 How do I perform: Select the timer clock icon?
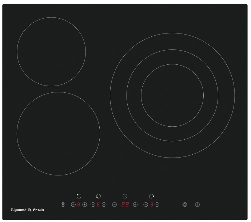click(x=125, y=197)
